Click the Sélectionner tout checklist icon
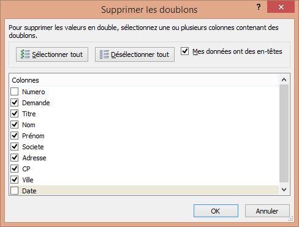The image size is (299, 227). [x=25, y=54]
